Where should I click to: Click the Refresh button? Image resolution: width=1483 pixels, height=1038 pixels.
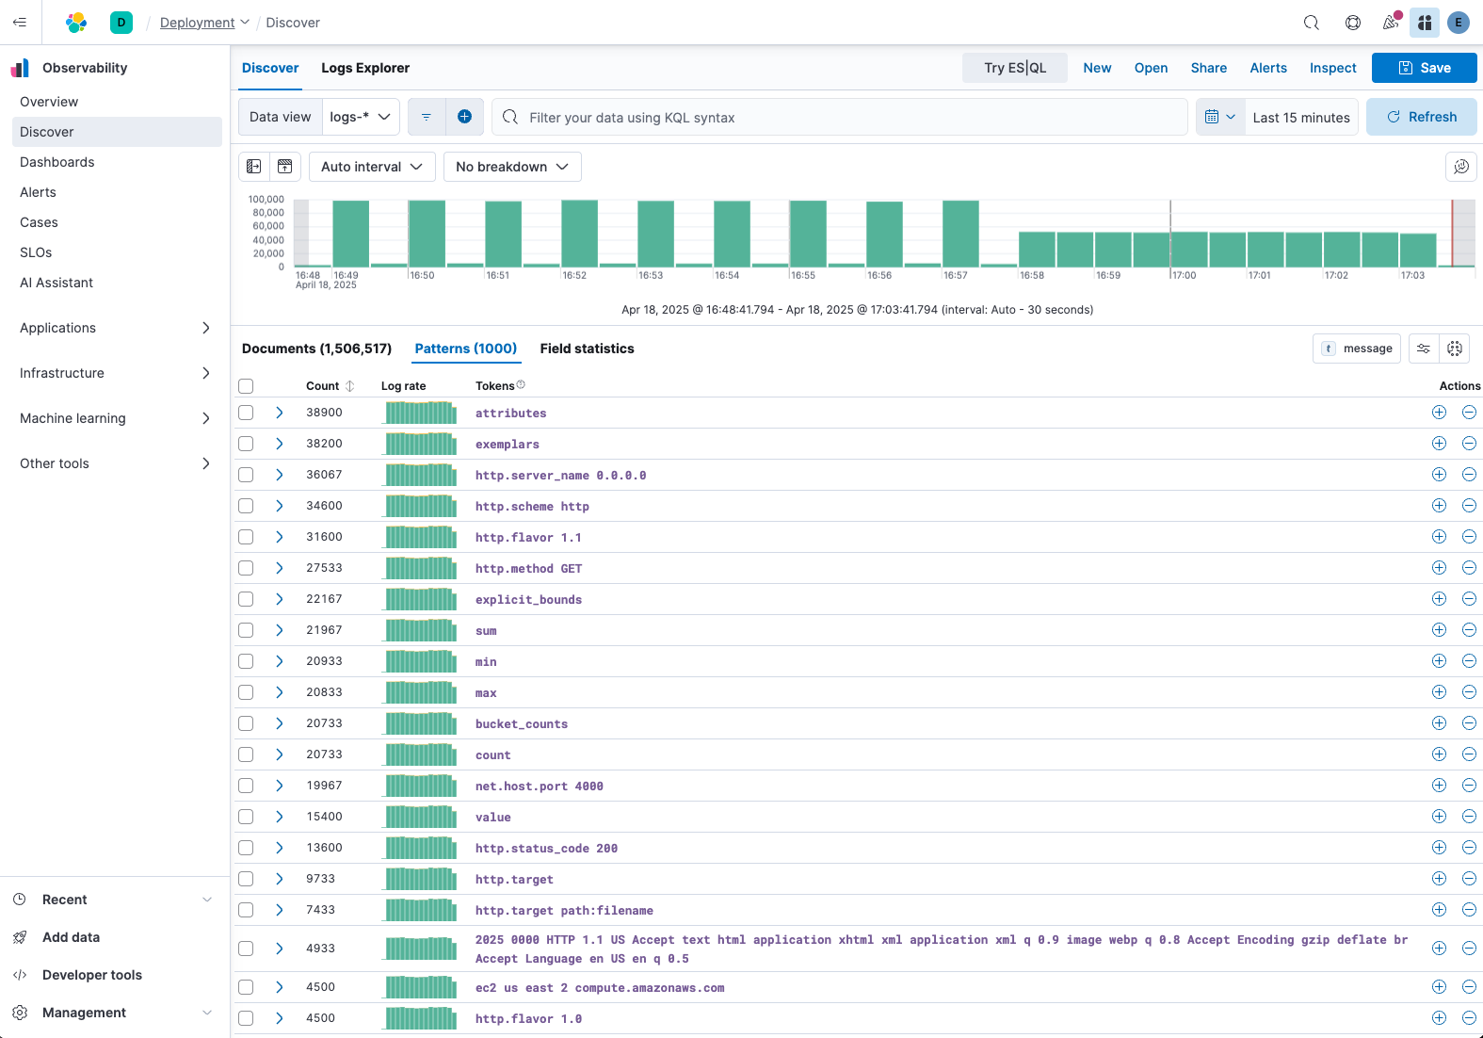click(x=1421, y=117)
